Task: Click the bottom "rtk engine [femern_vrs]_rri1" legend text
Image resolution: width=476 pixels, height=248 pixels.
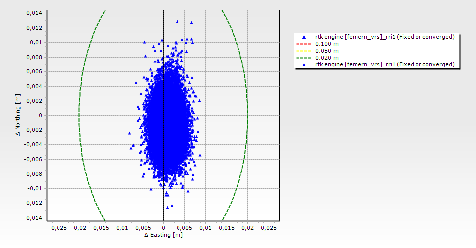Action: point(385,64)
